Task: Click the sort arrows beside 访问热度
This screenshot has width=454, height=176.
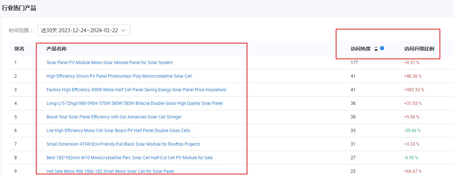Action: pos(376,49)
